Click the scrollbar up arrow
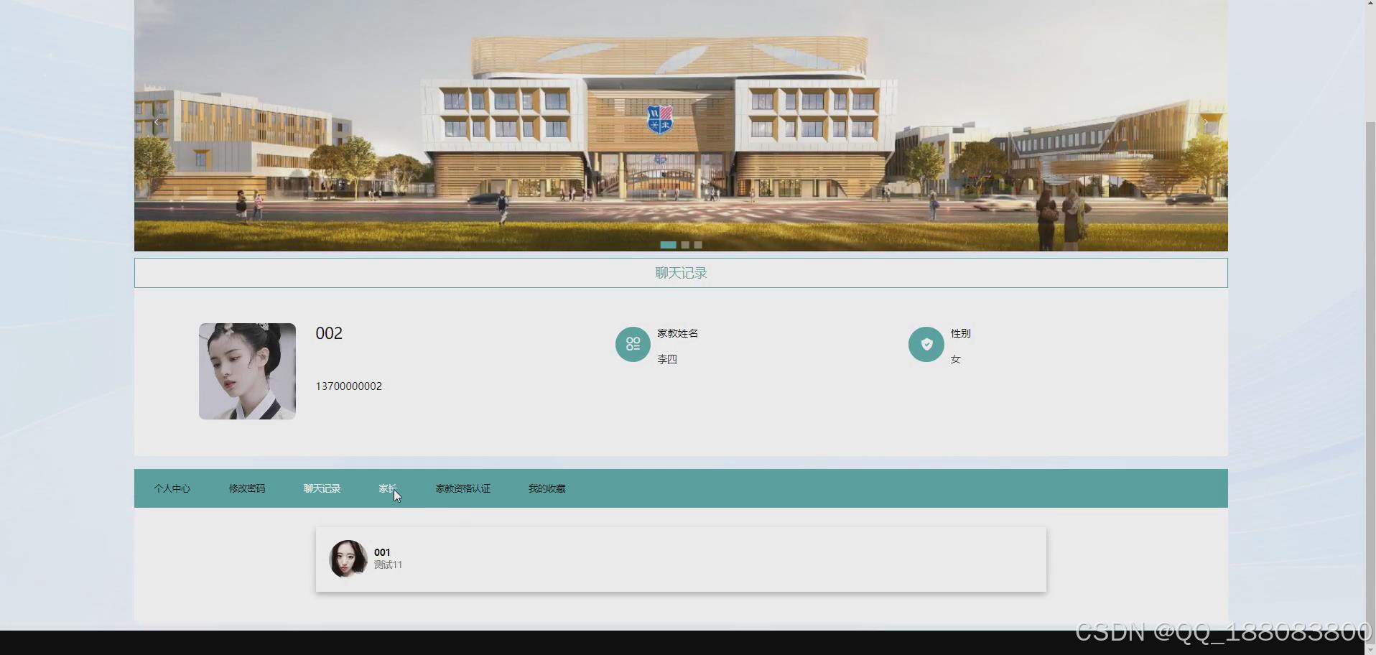This screenshot has width=1376, height=655. pos(1370,4)
